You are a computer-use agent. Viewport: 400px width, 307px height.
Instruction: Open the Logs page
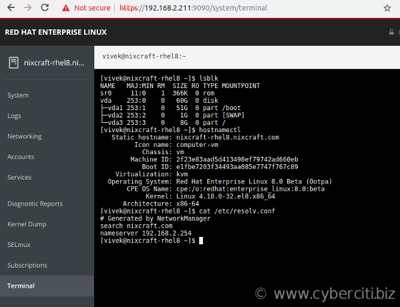tap(14, 115)
